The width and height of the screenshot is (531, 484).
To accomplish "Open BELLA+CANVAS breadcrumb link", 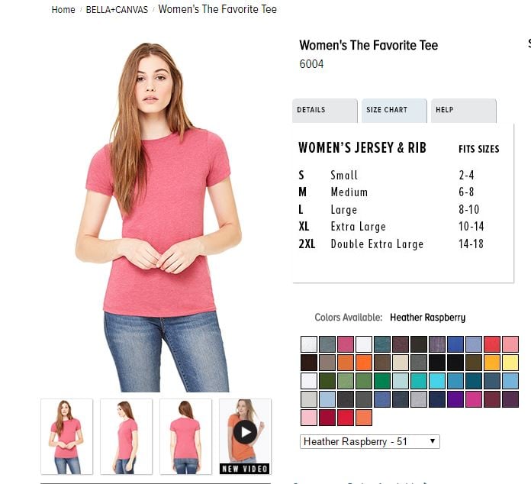I will tap(117, 9).
